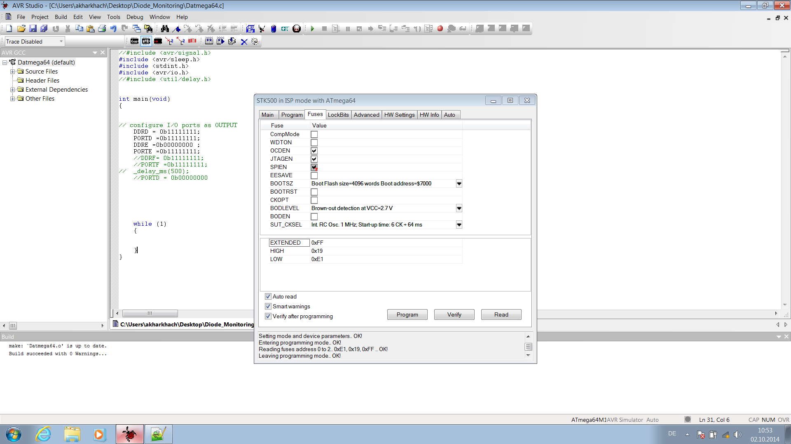Image resolution: width=791 pixels, height=444 pixels.
Task: Disable Smart warnings checkbox
Action: pyautogui.click(x=268, y=306)
